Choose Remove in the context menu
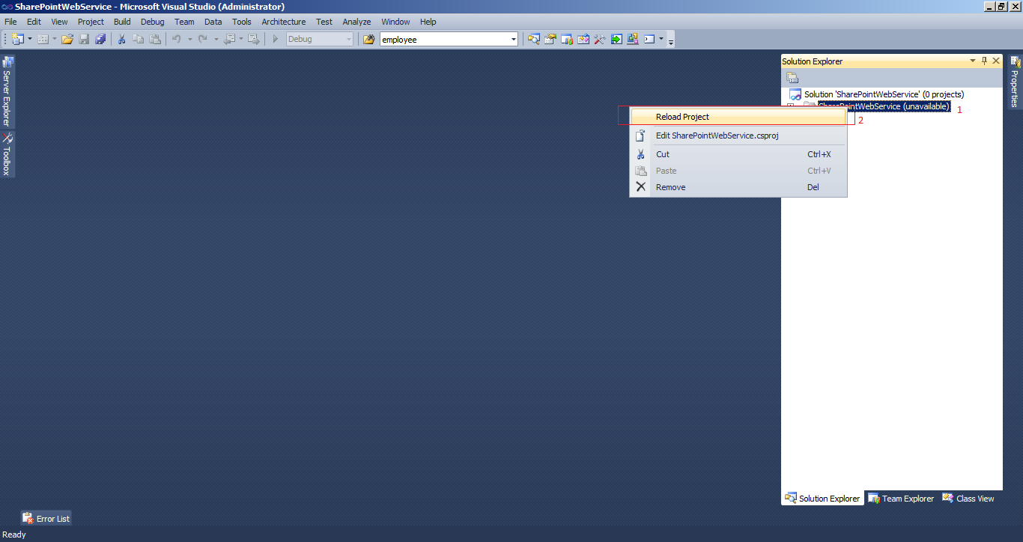1023x542 pixels. click(x=738, y=187)
